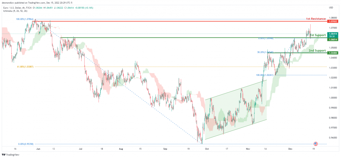The image size is (341, 158).
Task: Click the "Dec" date on time axis
Action: coord(290,149)
